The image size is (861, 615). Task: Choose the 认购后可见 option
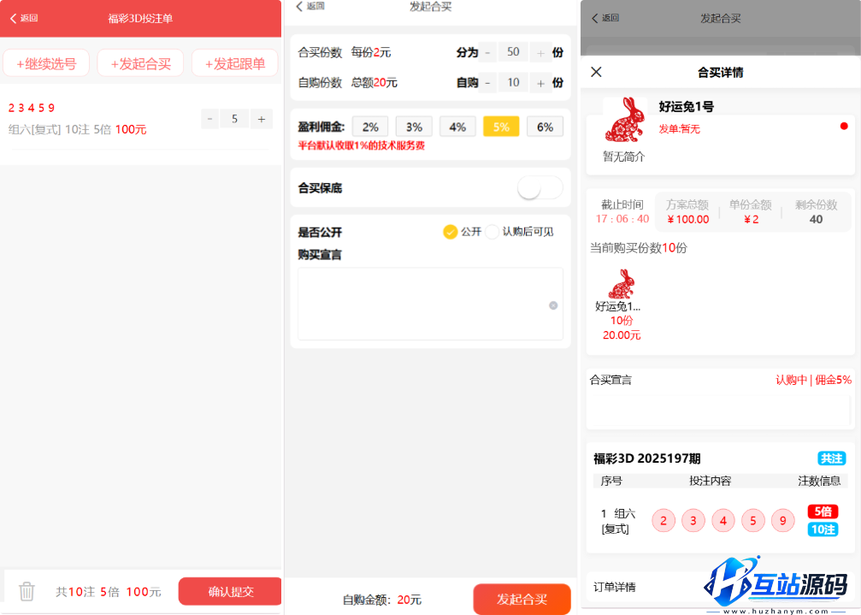491,231
